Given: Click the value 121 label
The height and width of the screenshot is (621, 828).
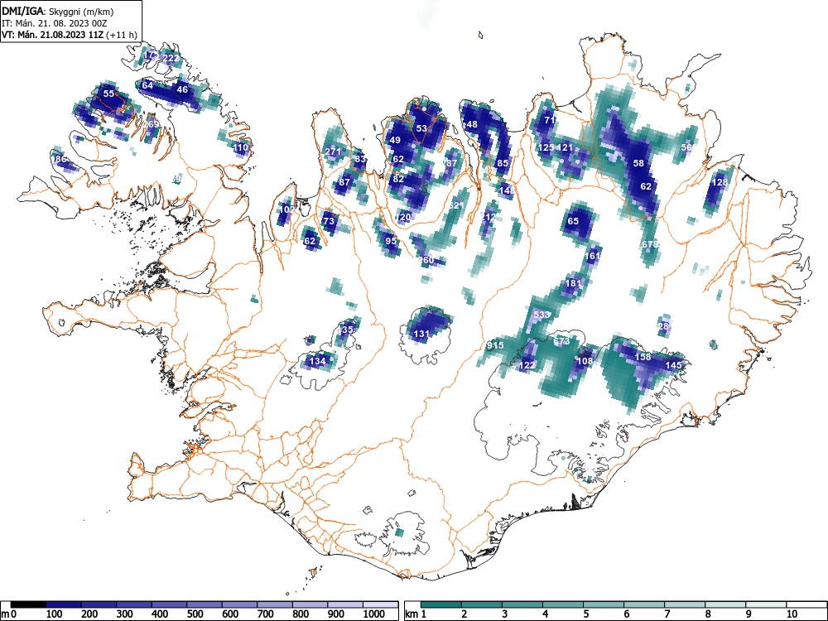Looking at the screenshot, I should 565,147.
